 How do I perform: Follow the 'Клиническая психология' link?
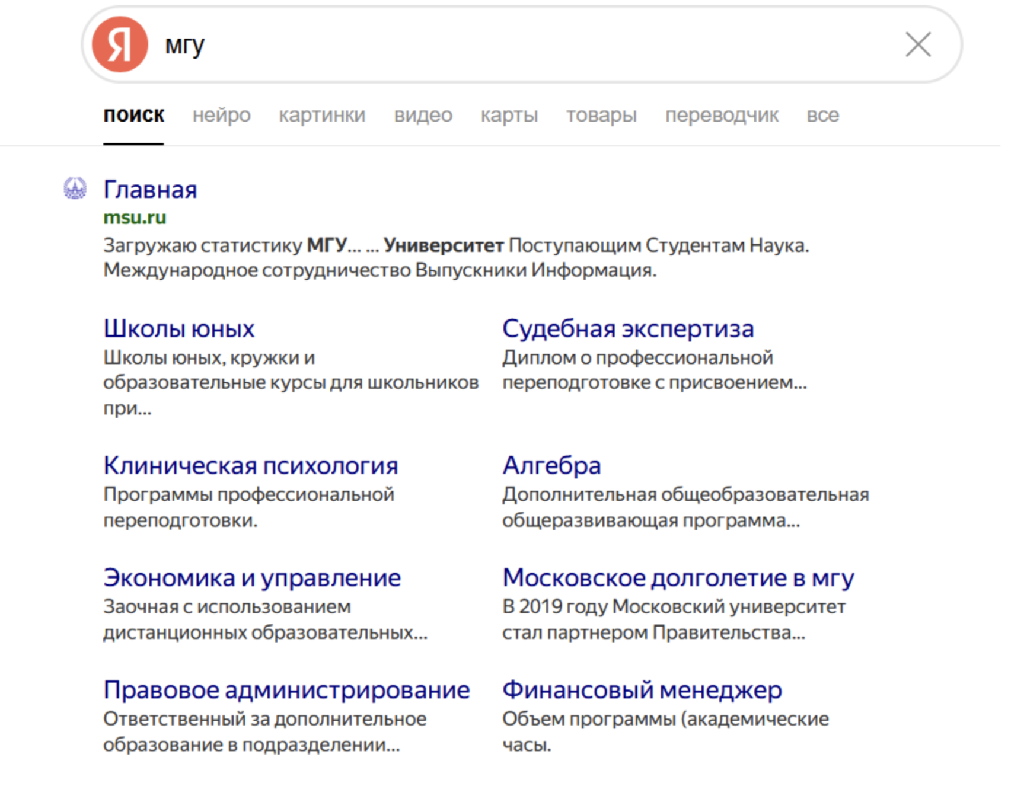click(x=250, y=465)
